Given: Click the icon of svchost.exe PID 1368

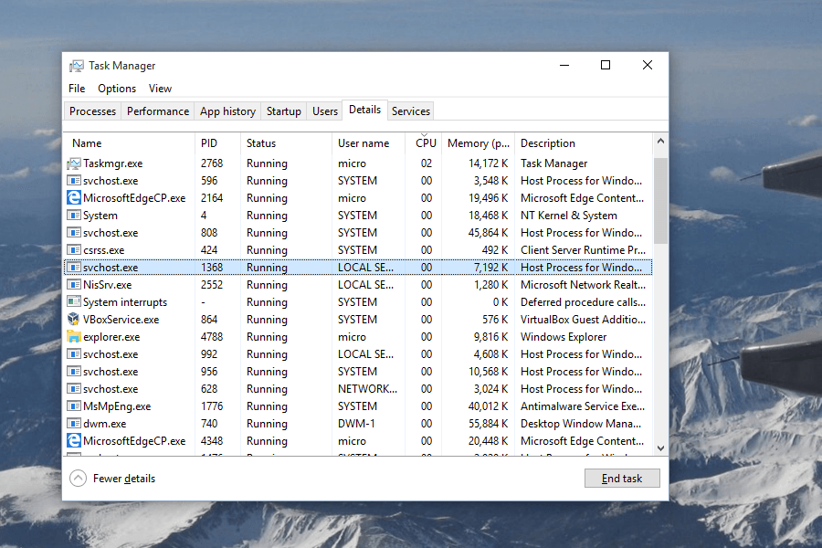Looking at the screenshot, I should [x=74, y=268].
